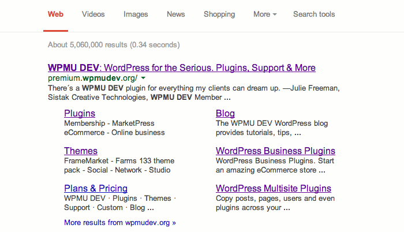Click the 'FrameMarket - Farms 133 theme' snippet
The height and width of the screenshot is (232, 404).
point(119,161)
